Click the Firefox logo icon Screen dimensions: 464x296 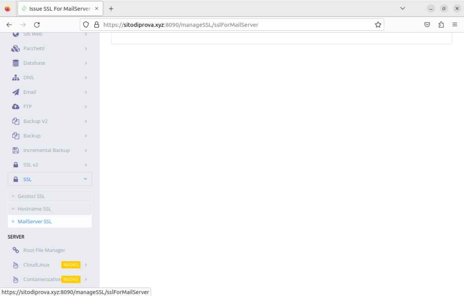pos(8,9)
